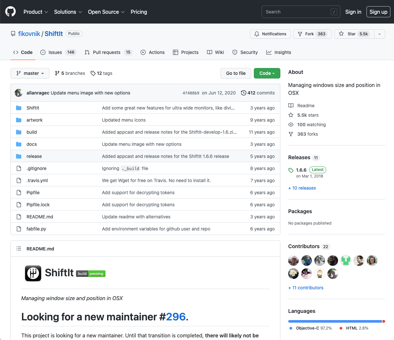Click the build passing badge

pos(91,274)
